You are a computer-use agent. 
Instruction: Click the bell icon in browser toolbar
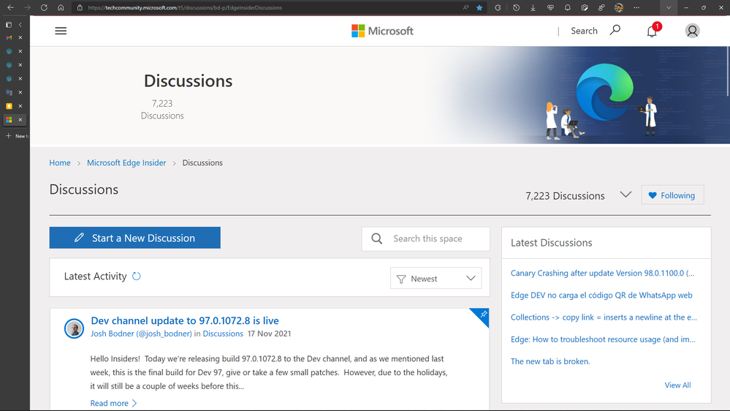click(x=568, y=7)
